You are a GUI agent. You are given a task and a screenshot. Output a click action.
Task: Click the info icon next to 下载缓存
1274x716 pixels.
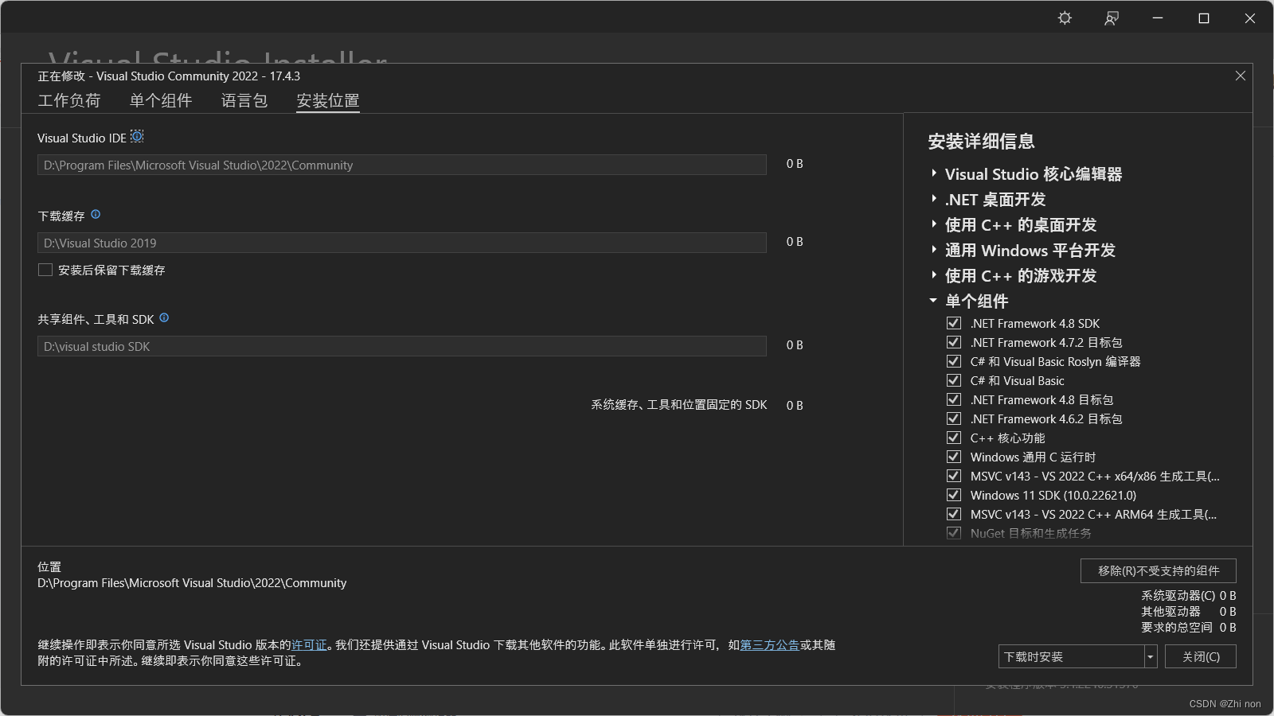[96, 215]
